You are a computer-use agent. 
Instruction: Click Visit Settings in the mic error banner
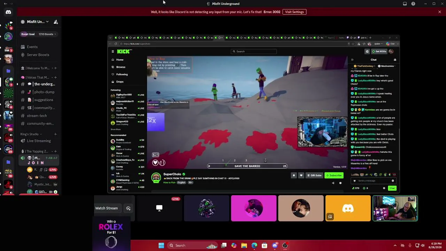(294, 12)
